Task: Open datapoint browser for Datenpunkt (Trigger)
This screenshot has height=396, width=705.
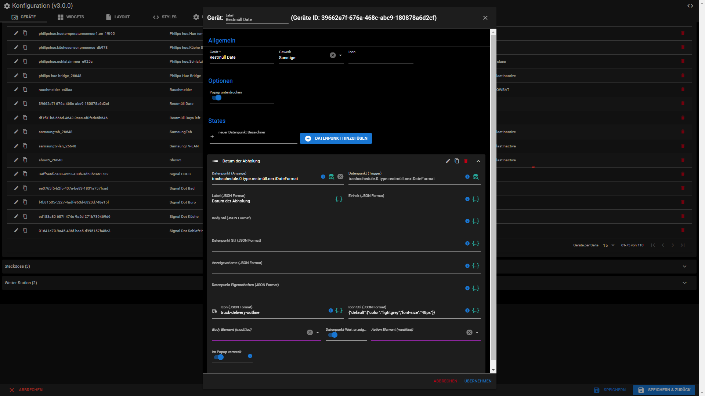Action: pos(476,177)
